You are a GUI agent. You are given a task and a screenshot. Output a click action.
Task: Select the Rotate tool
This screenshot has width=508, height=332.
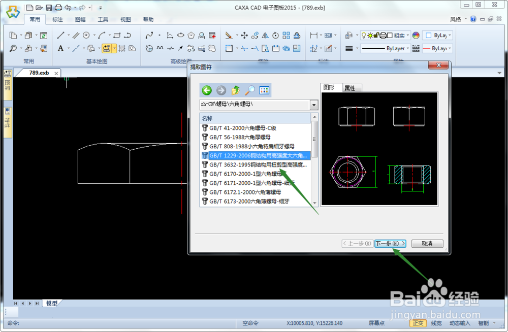point(276,36)
